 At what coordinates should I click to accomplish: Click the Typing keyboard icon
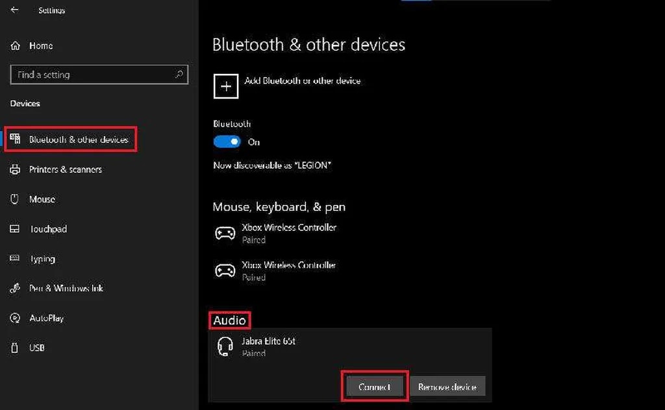pyautogui.click(x=15, y=259)
